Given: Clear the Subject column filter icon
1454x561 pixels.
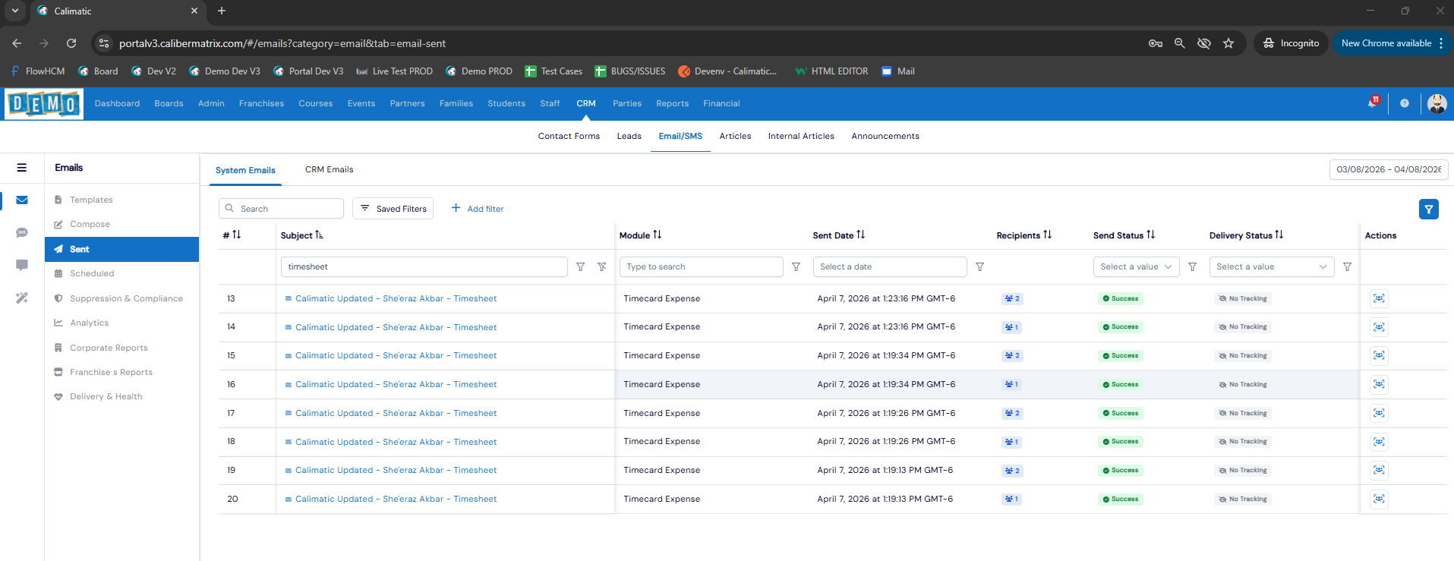Looking at the screenshot, I should 602,267.
